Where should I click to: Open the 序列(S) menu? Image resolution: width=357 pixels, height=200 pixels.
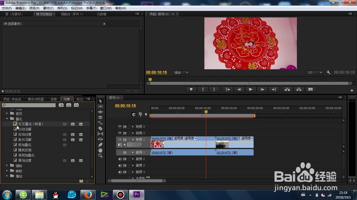(x=62, y=8)
